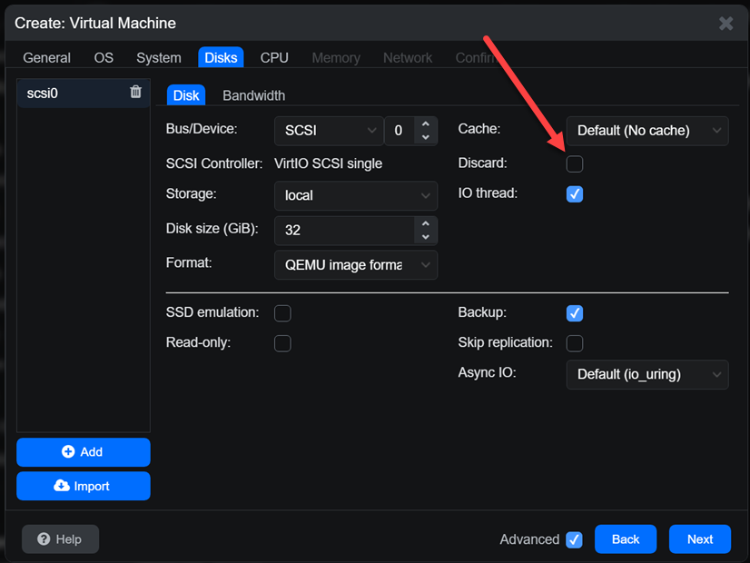The width and height of the screenshot is (750, 563).
Task: Switch to the CPU tab
Action: (x=274, y=58)
